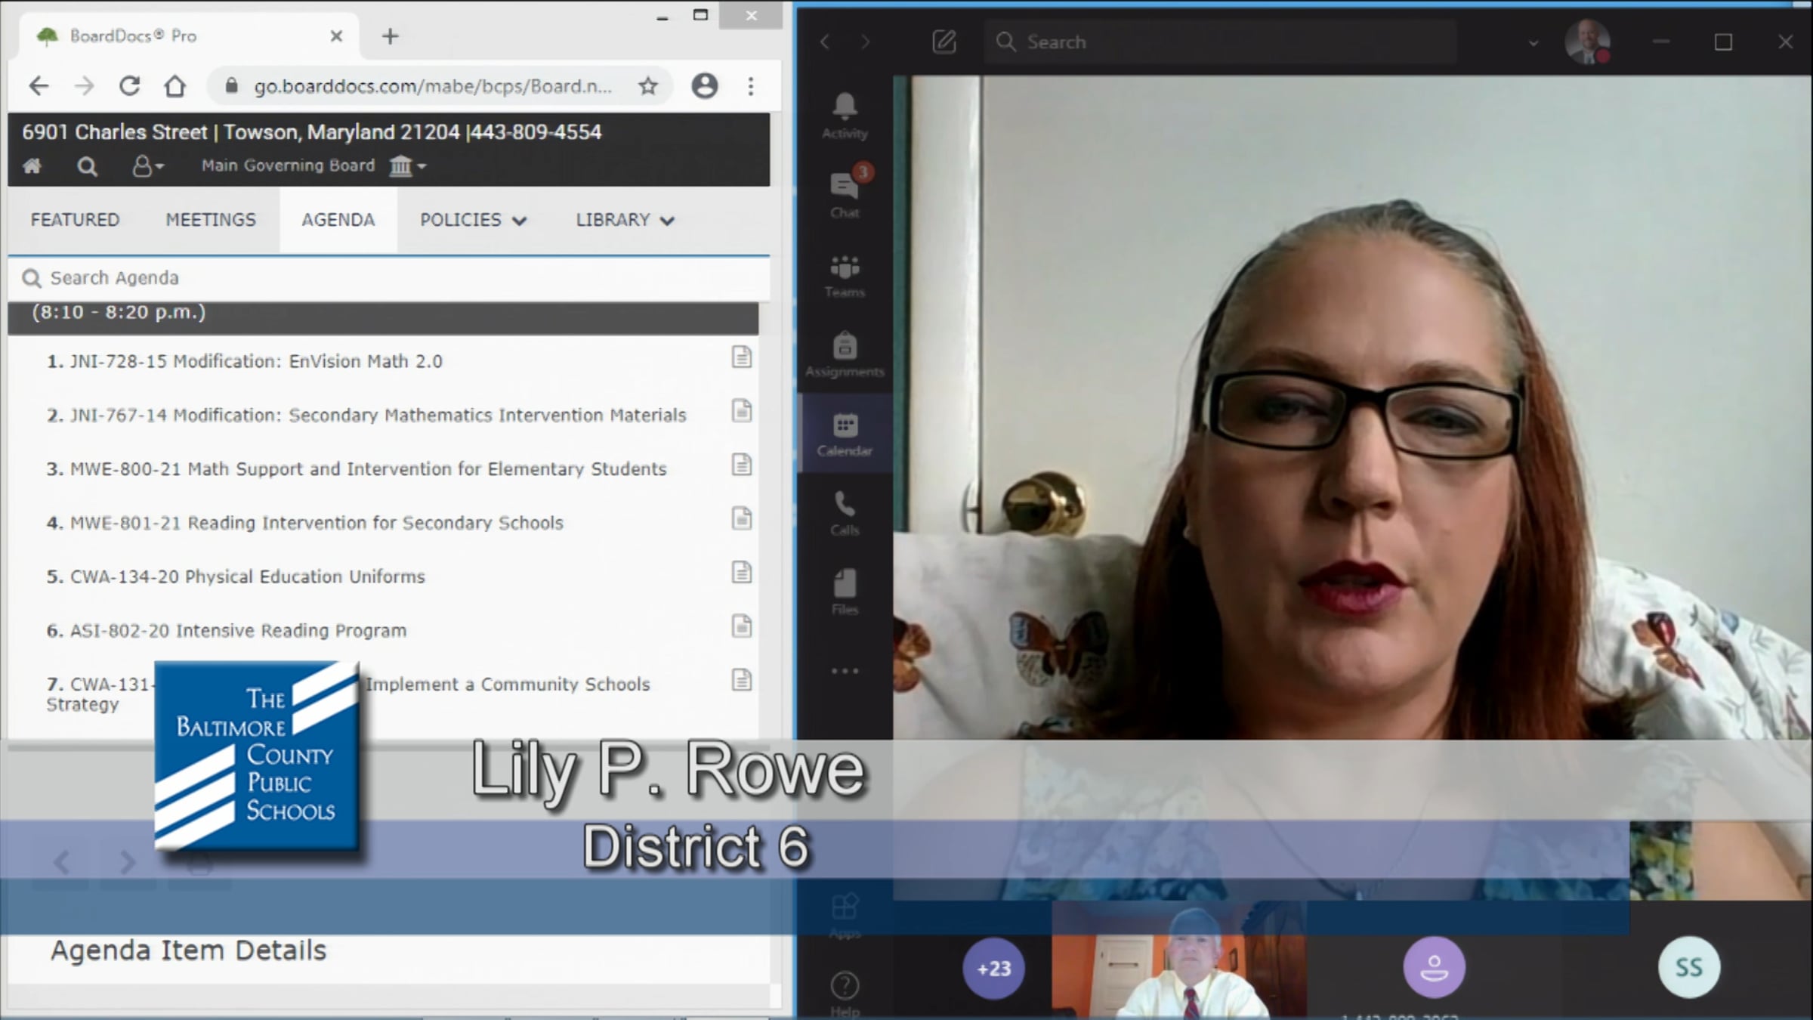Open a new browser tab

click(390, 36)
